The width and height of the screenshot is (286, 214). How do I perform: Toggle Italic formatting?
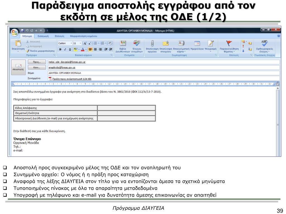65,49
